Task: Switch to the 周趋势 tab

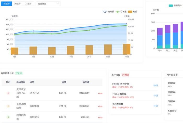Action: pos(18,4)
